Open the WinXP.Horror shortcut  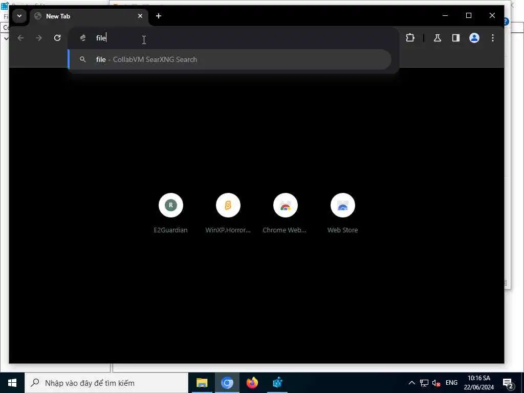pos(228,213)
